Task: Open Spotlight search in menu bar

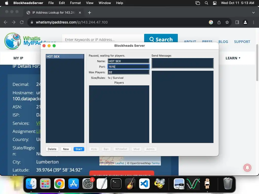Action: click(x=206, y=3)
